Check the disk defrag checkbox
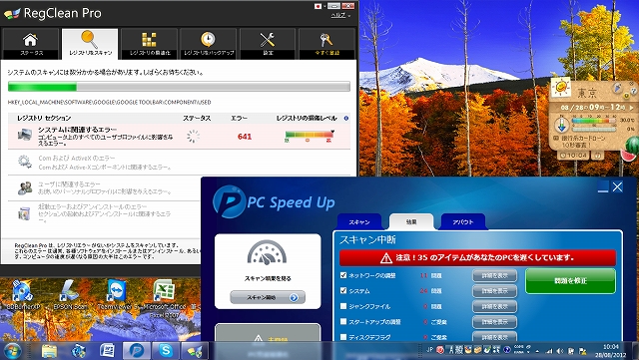The width and height of the screenshot is (639, 360). tap(343, 337)
